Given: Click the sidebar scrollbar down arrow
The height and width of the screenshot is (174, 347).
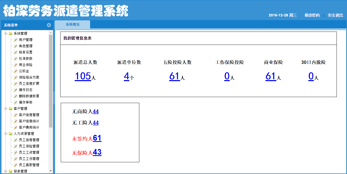Looking at the screenshot, I should point(51,171).
